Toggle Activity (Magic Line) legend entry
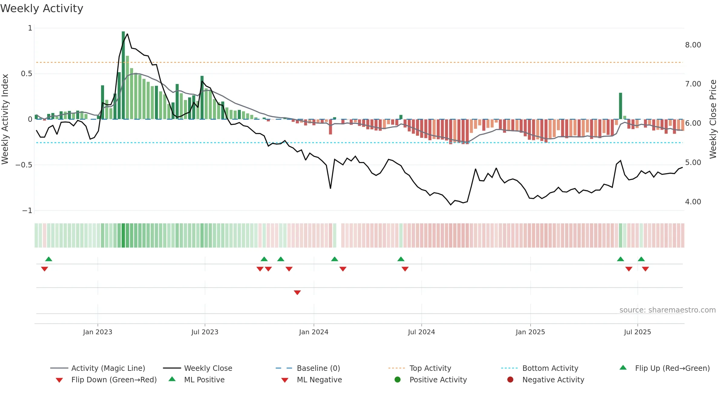 click(98, 368)
